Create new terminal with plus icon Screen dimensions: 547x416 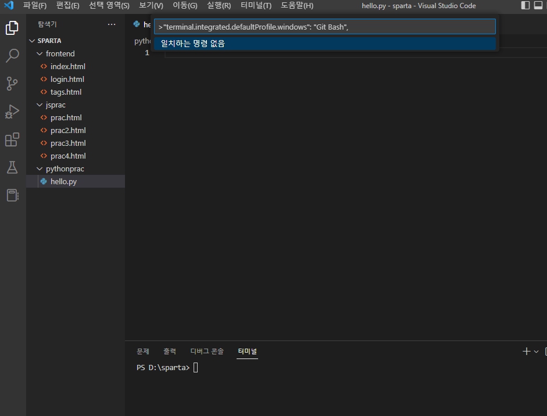(527, 351)
